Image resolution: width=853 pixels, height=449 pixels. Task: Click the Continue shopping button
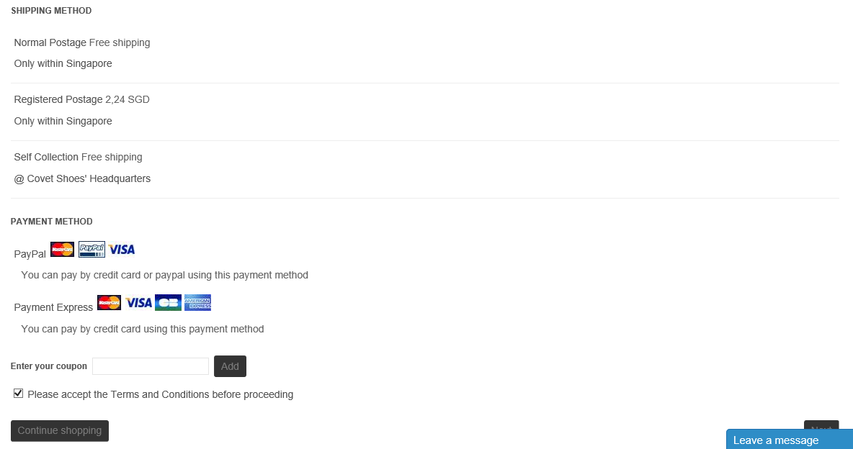click(x=60, y=430)
